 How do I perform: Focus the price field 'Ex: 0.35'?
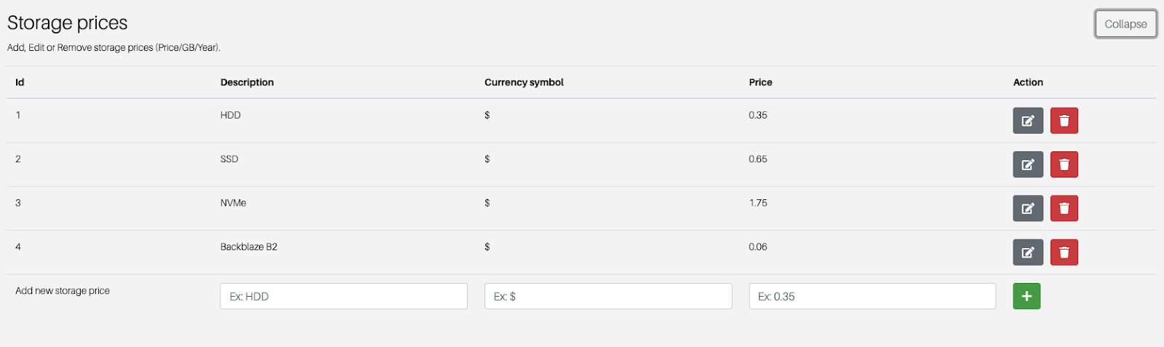tap(872, 296)
